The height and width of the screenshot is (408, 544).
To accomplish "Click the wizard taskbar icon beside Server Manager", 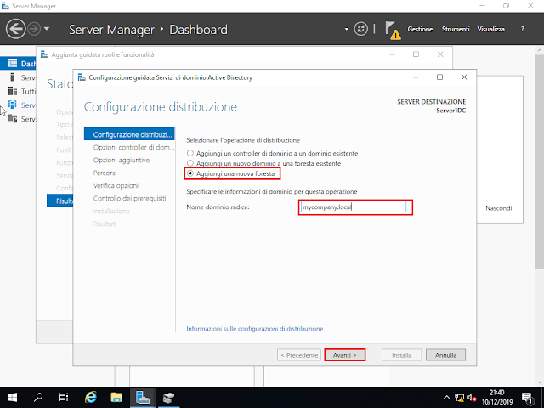I will (168, 397).
